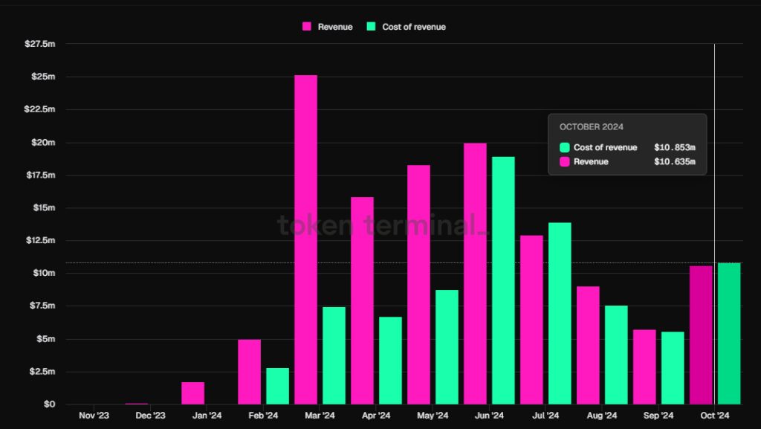Image resolution: width=761 pixels, height=429 pixels.
Task: Select the March '24 Cost of revenue bar
Action: tap(334, 355)
